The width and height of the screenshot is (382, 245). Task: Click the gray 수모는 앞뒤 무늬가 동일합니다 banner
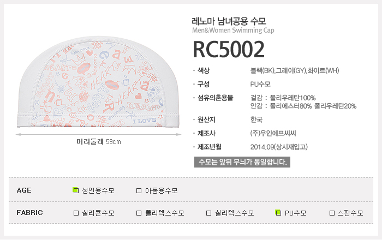pyautogui.click(x=242, y=162)
